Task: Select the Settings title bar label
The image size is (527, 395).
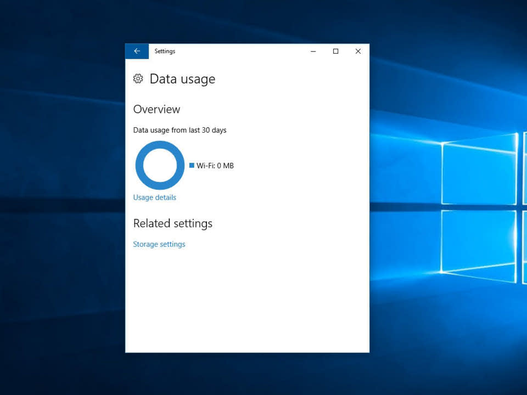Action: click(165, 51)
